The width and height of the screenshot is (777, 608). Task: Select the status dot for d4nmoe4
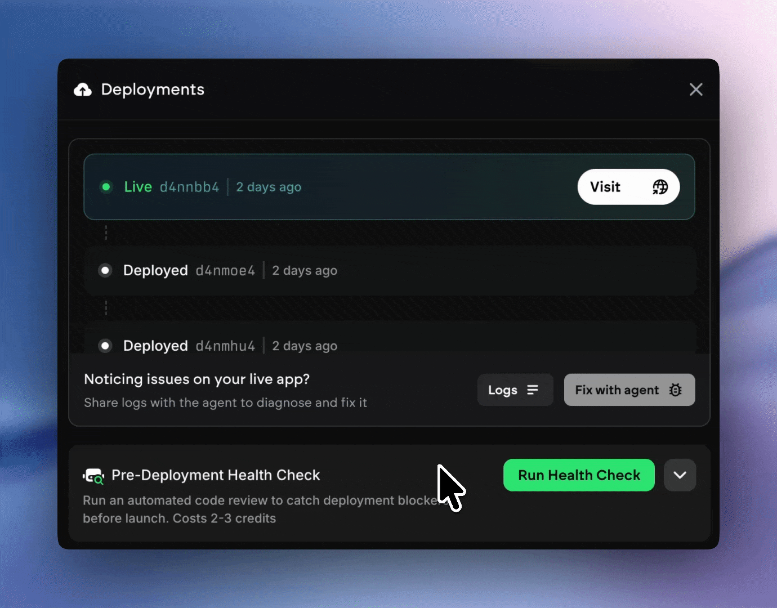coord(105,271)
